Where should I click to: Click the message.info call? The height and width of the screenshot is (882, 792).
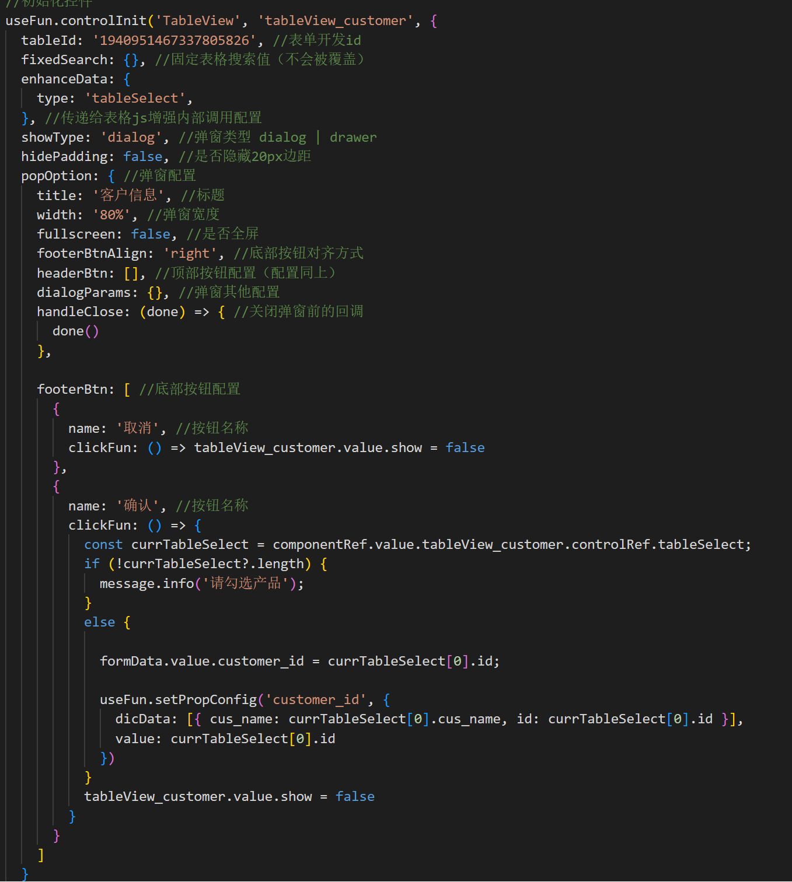pyautogui.click(x=146, y=584)
